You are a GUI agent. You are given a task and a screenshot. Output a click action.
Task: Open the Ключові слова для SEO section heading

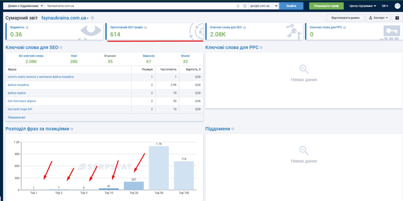point(32,48)
